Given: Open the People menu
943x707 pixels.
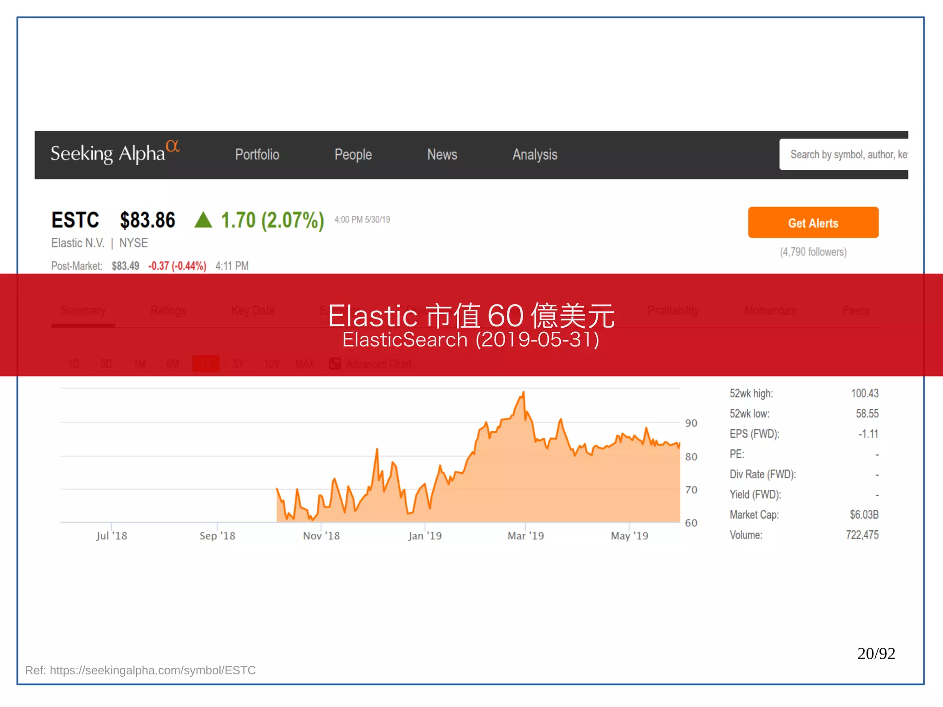Looking at the screenshot, I should click(353, 155).
